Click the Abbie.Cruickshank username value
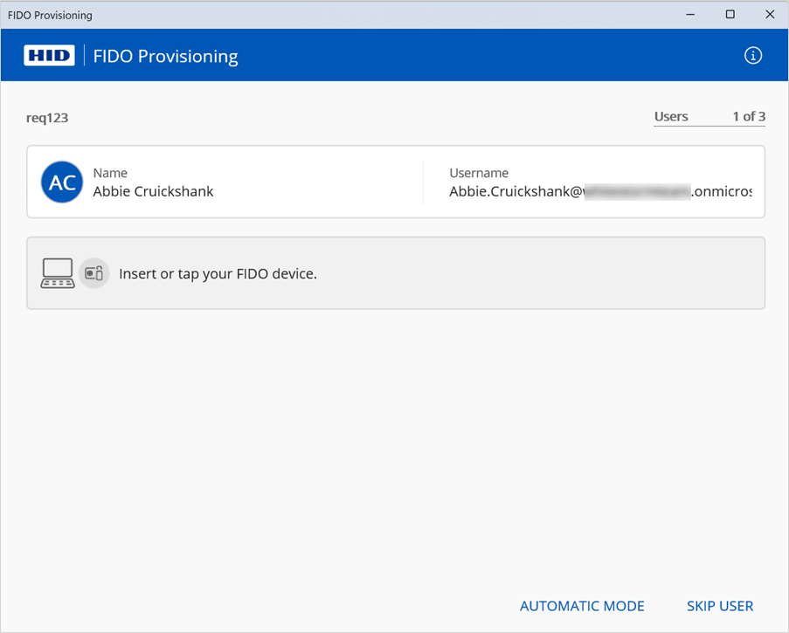Screen dimensions: 789x633 tap(600, 191)
